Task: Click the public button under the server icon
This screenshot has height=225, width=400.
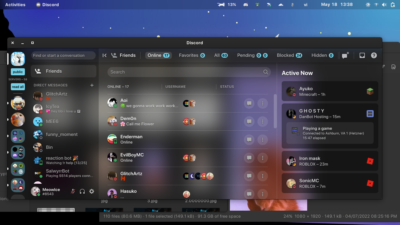Action: tap(18, 72)
